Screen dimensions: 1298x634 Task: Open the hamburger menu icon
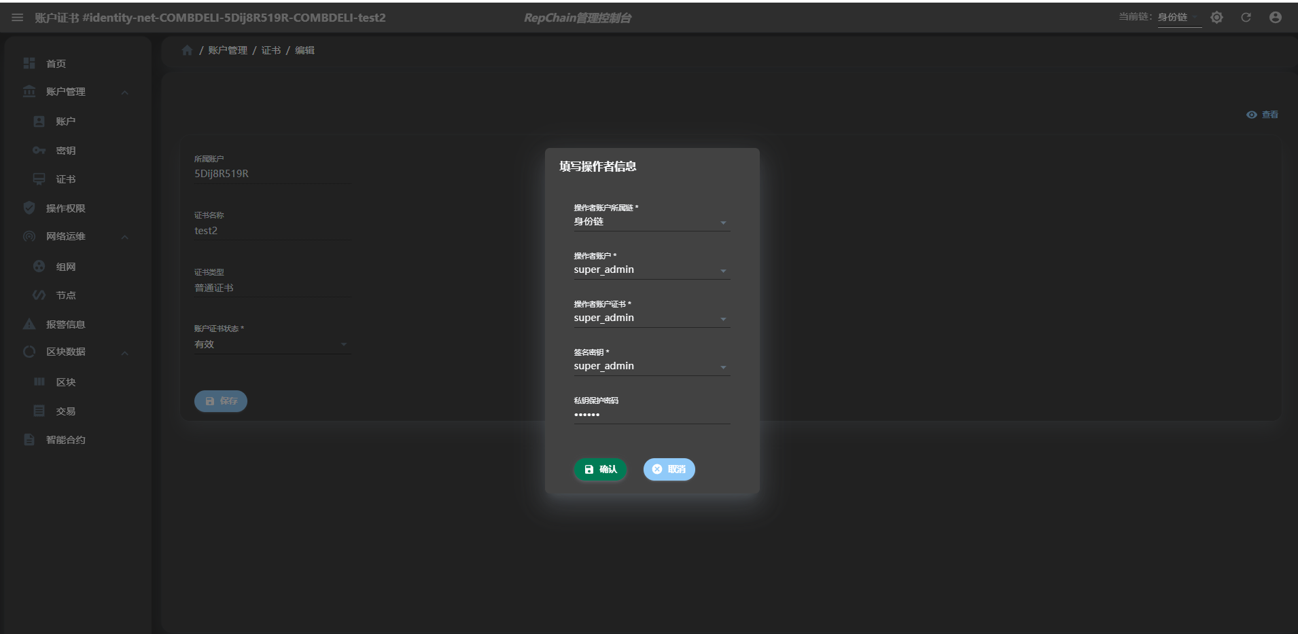click(x=18, y=18)
